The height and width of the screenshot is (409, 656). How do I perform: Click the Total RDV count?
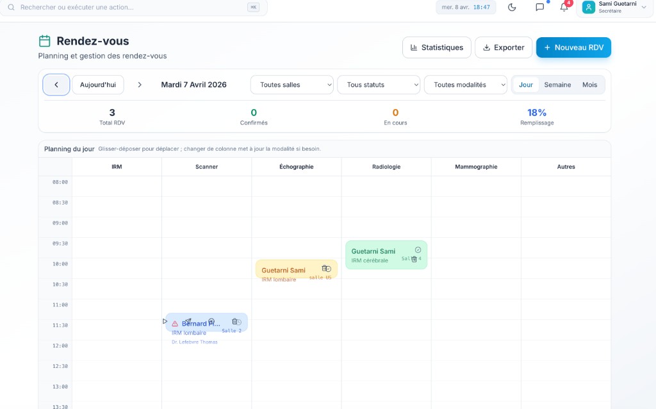[112, 113]
